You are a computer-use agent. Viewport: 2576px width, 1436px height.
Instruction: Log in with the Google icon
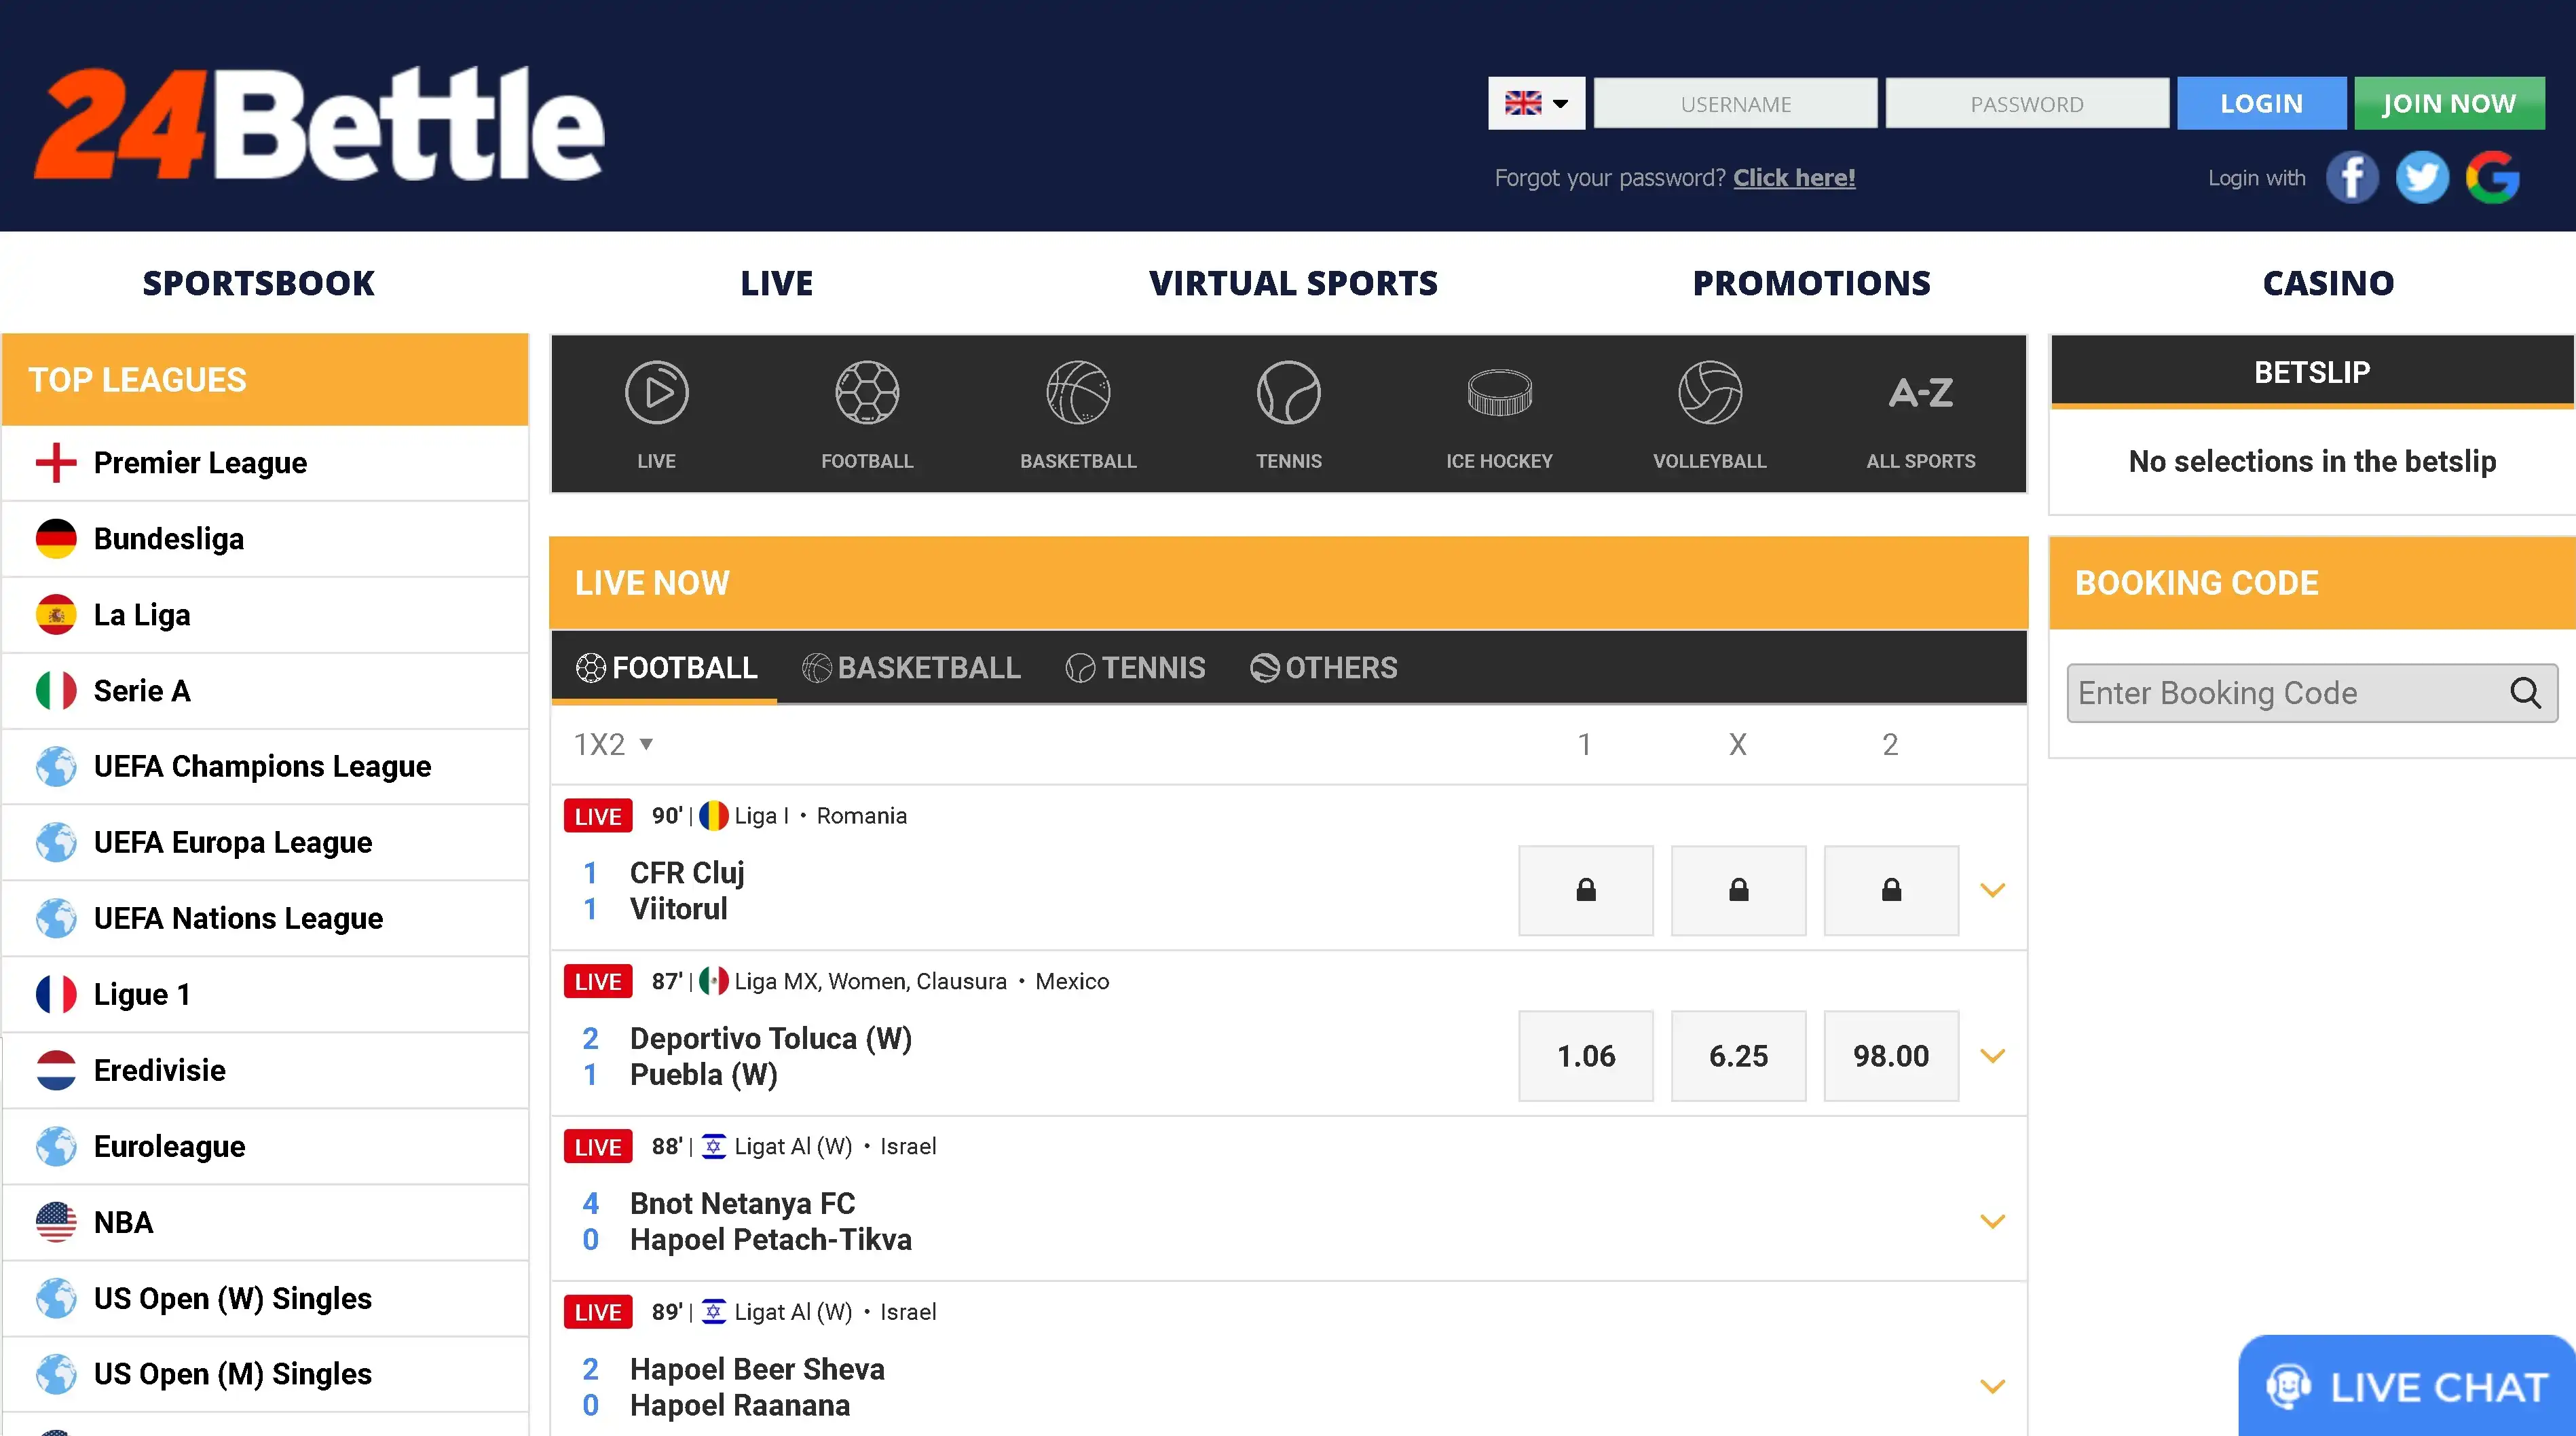(x=2492, y=178)
